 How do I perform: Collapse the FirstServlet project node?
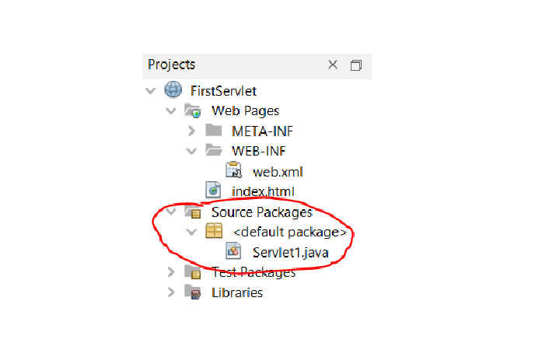150,92
